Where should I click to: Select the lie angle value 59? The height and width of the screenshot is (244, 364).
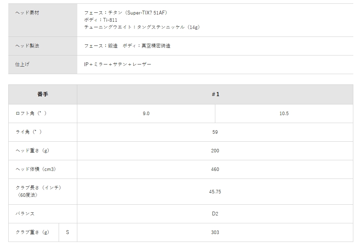tap(215, 132)
